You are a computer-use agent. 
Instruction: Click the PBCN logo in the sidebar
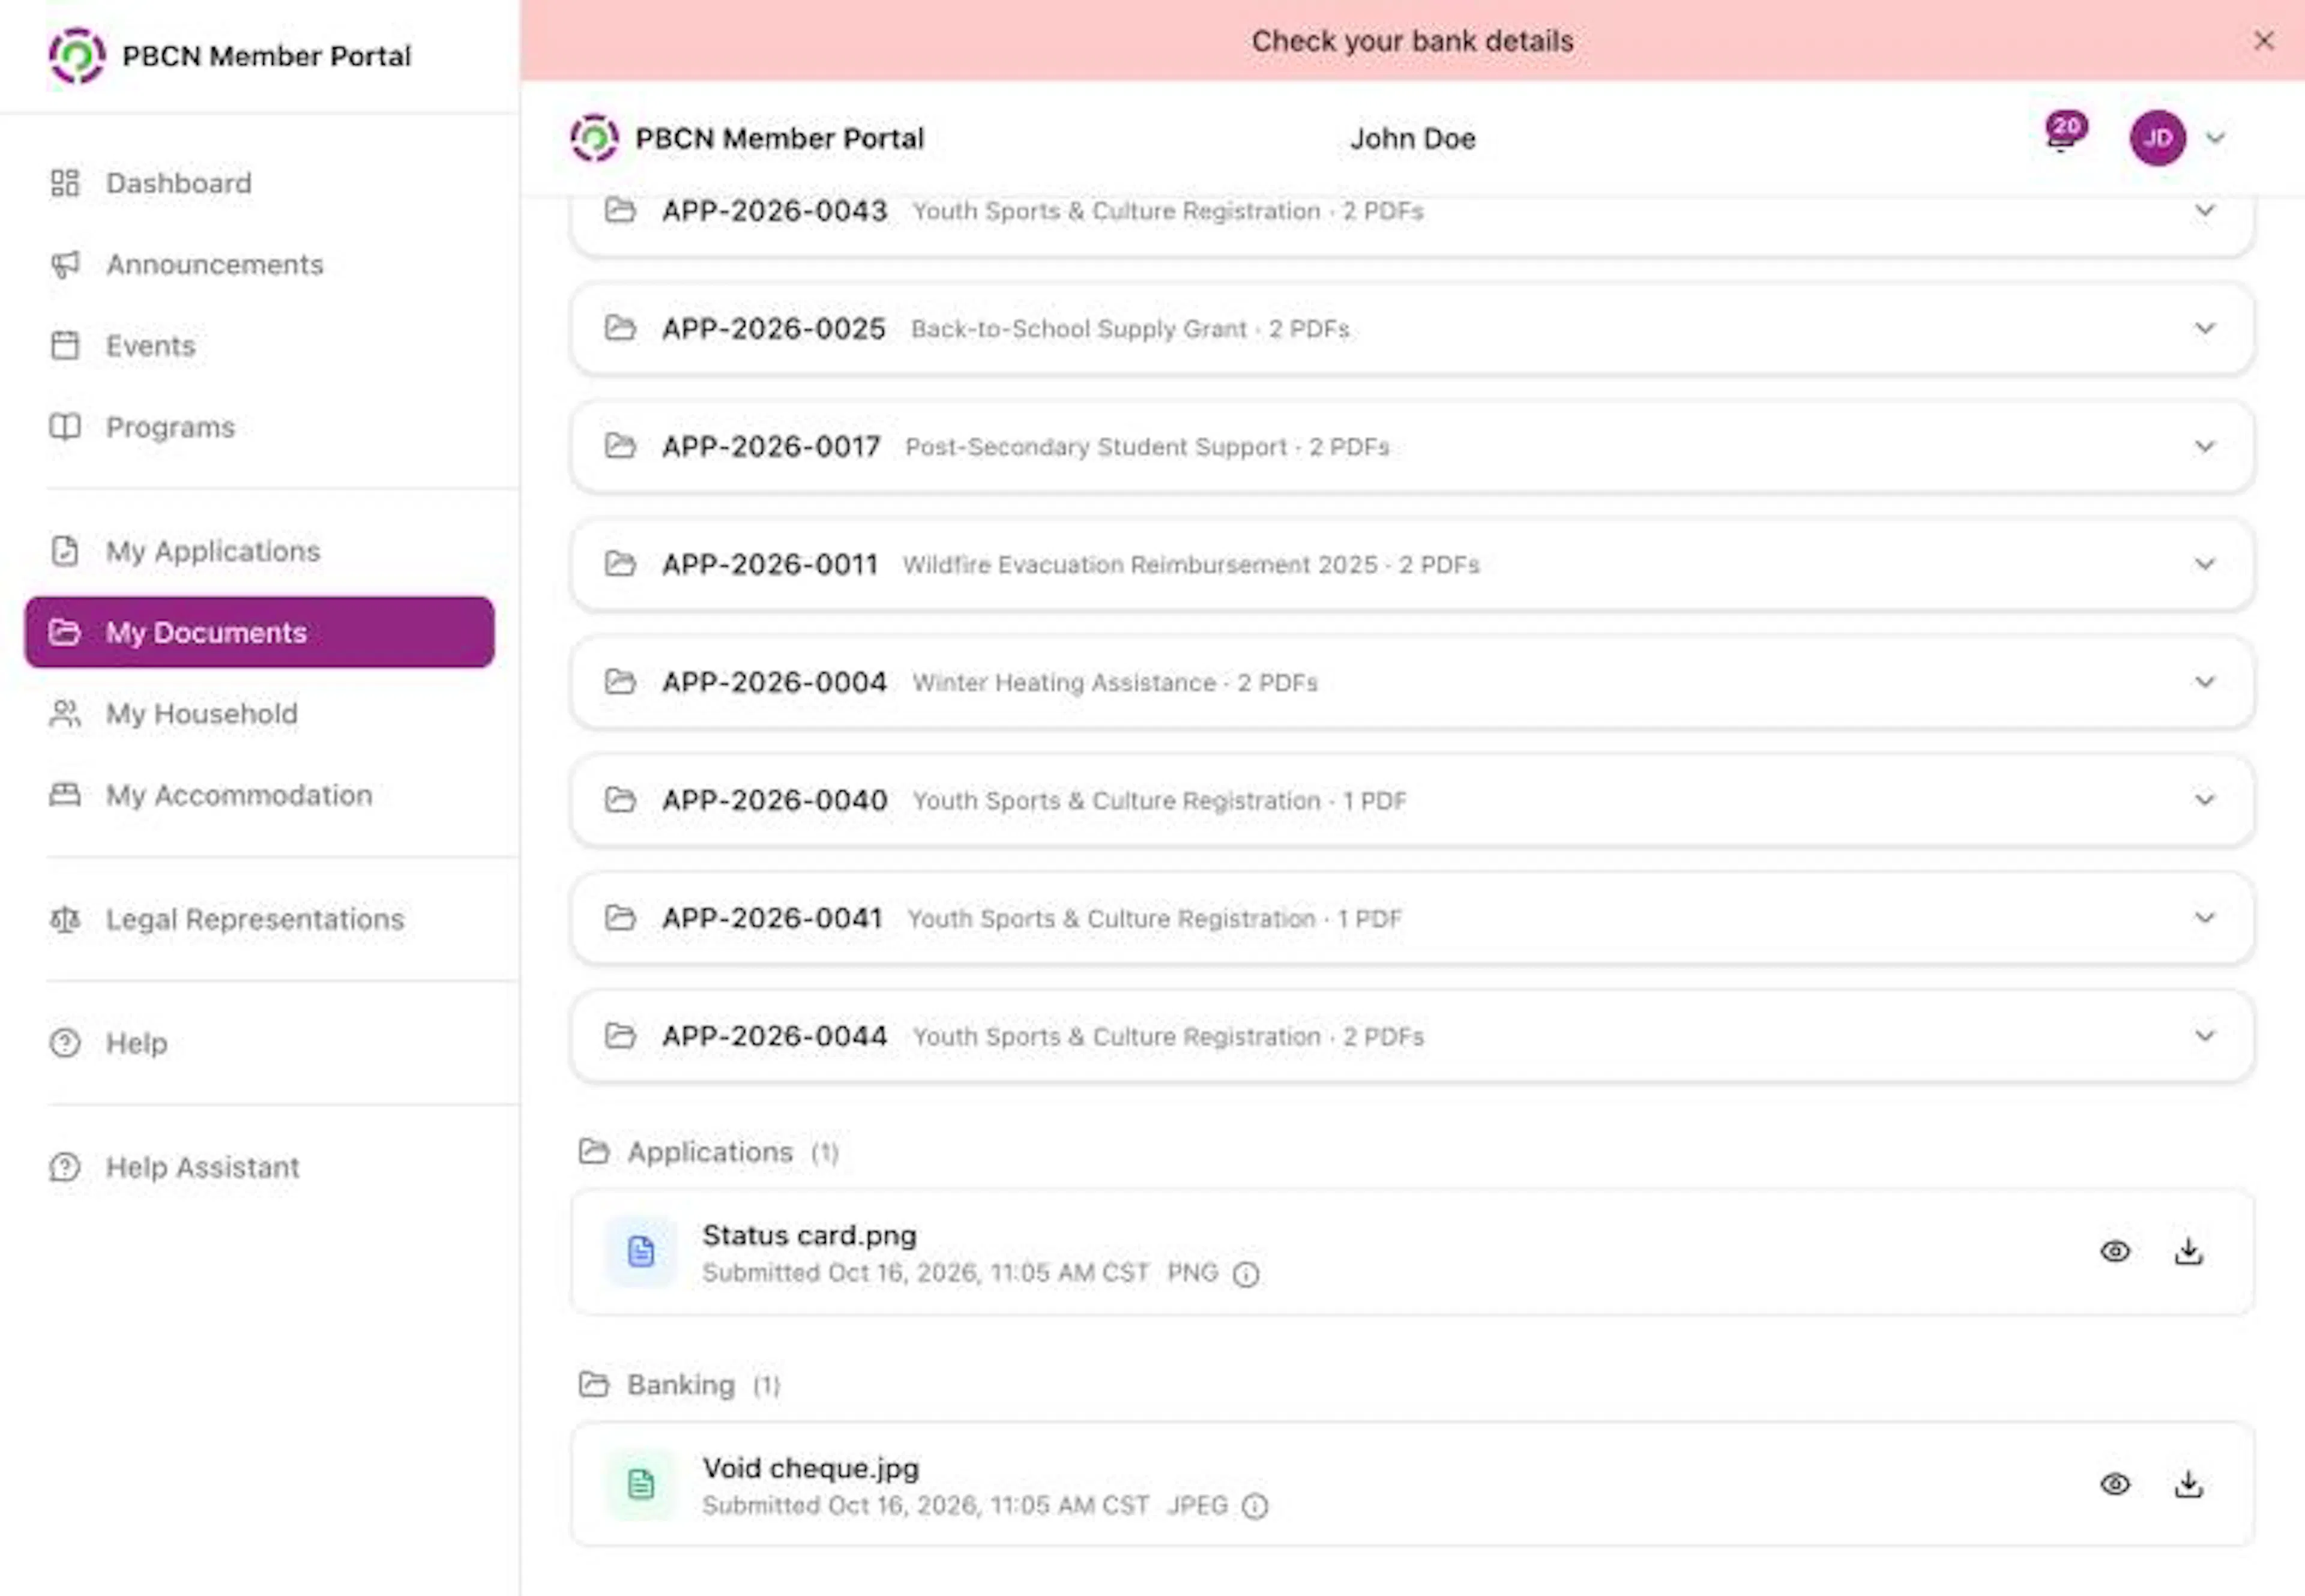coord(77,56)
